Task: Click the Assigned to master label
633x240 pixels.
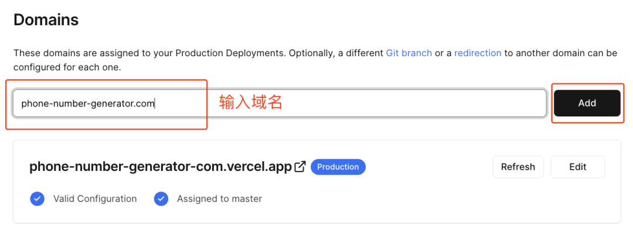Action: coord(219,199)
